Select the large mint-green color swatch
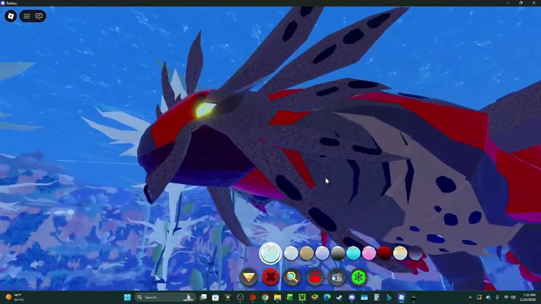Viewport: 541px width, 304px height. pyautogui.click(x=270, y=253)
